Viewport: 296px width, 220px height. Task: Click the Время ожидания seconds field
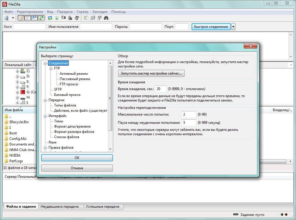pyautogui.click(x=161, y=89)
